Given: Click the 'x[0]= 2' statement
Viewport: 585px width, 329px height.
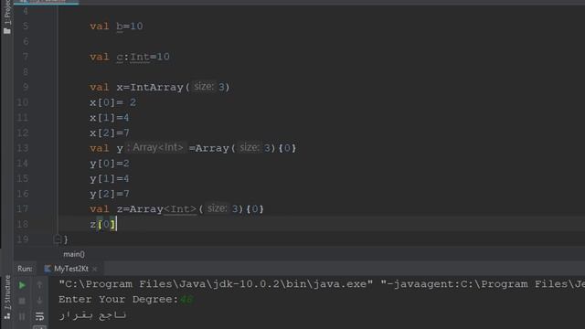Looking at the screenshot, I should (113, 102).
